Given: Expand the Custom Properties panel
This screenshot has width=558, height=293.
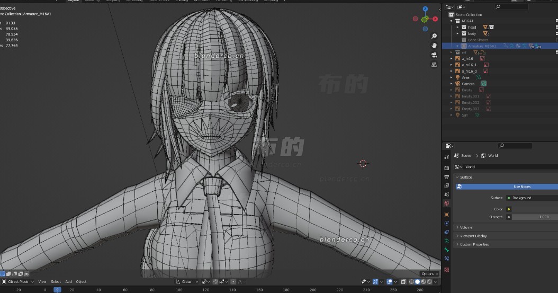Looking at the screenshot, I should click(457, 245).
